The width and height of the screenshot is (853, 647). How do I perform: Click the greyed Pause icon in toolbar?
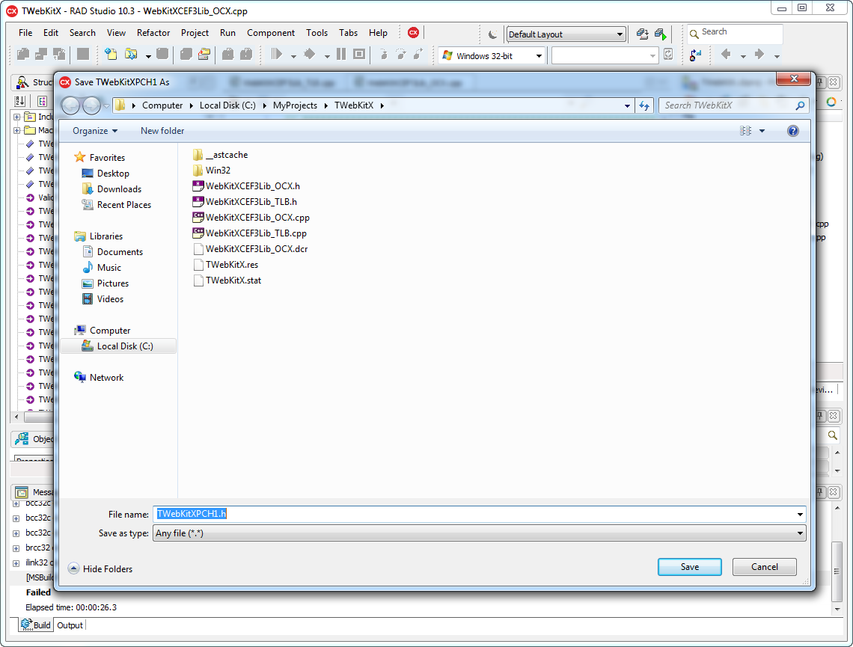(341, 54)
